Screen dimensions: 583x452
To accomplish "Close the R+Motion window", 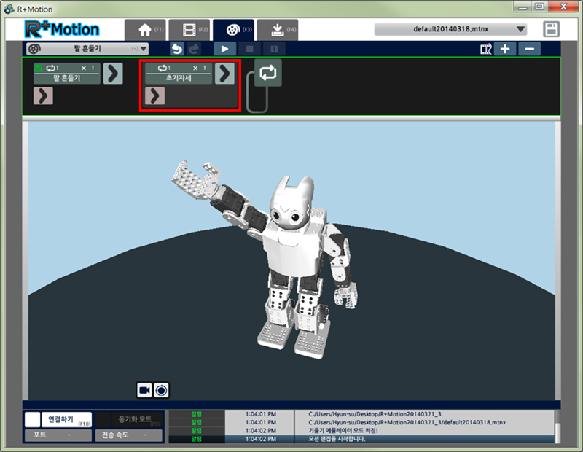I will pyautogui.click(x=563, y=7).
